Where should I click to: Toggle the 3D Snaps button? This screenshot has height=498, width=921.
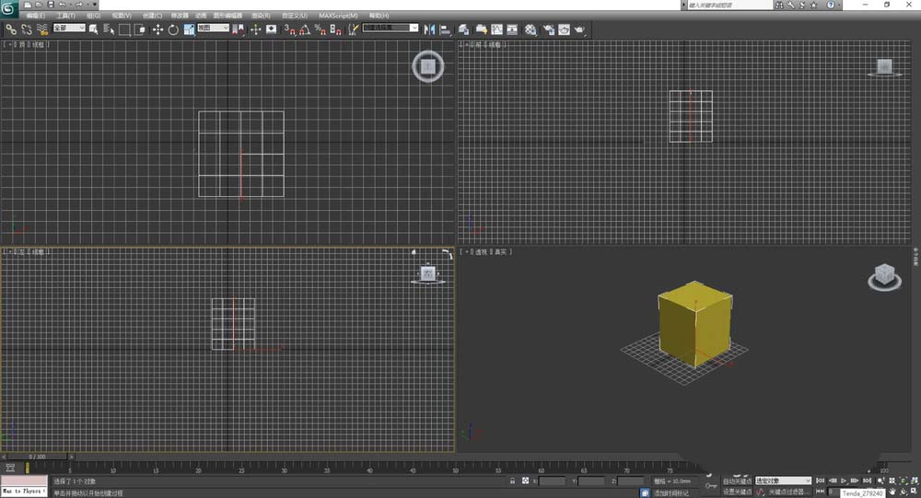click(x=288, y=29)
